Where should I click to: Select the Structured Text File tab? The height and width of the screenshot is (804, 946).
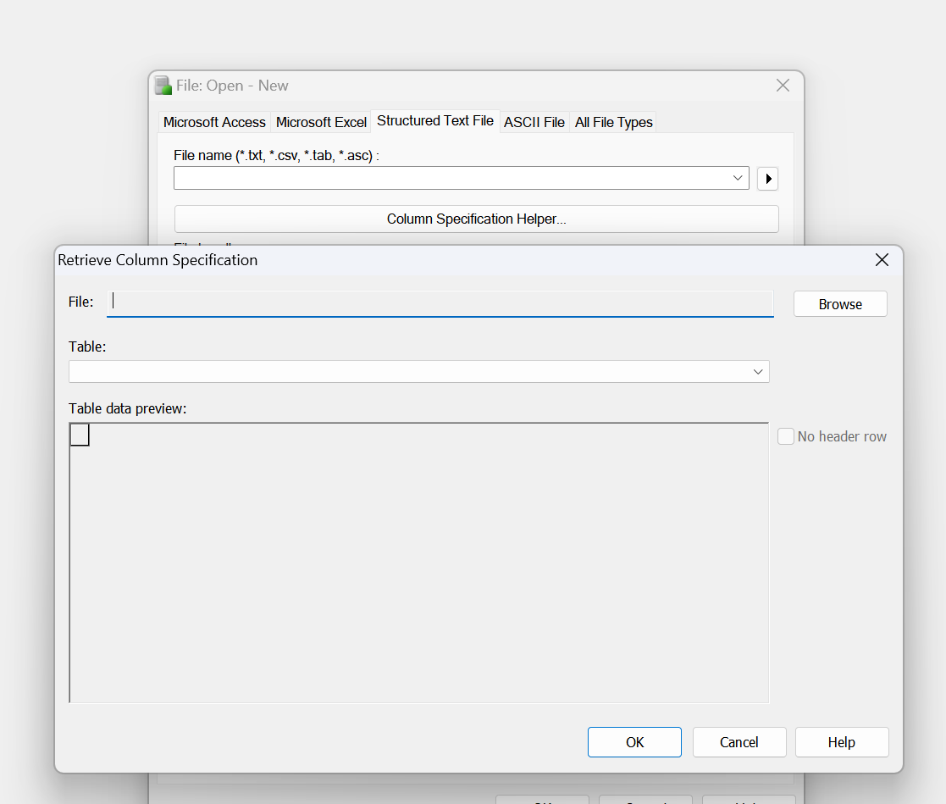click(x=435, y=120)
